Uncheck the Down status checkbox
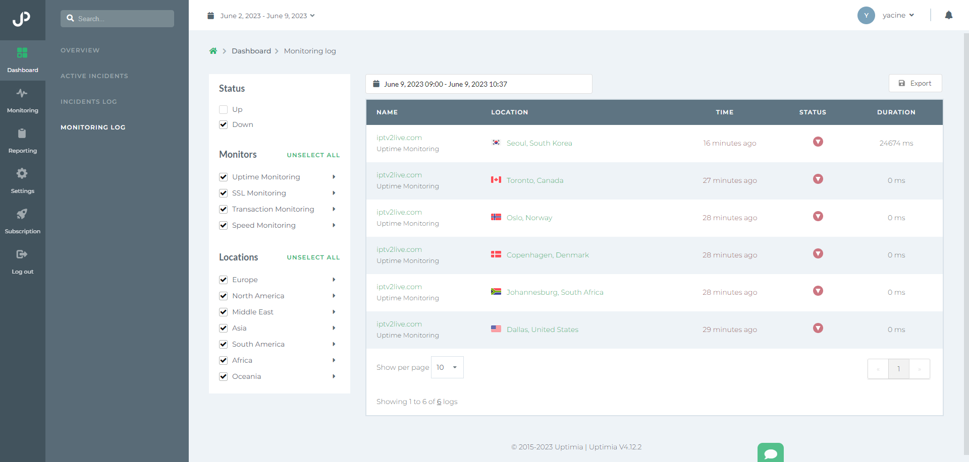The width and height of the screenshot is (969, 462). tap(224, 124)
